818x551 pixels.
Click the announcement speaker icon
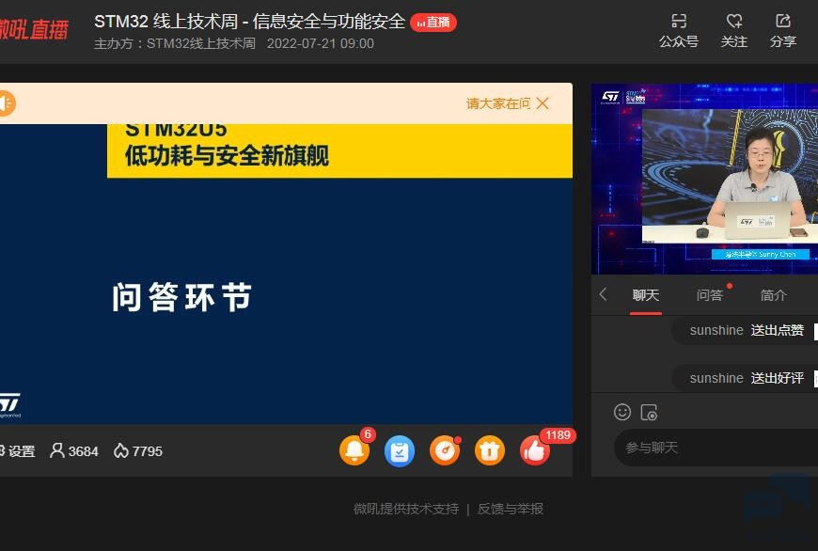tap(7, 103)
